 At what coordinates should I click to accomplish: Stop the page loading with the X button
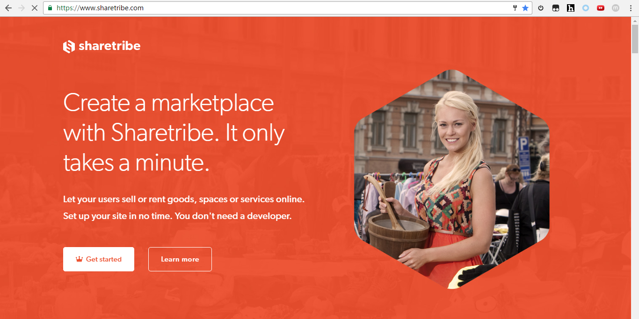tap(34, 8)
